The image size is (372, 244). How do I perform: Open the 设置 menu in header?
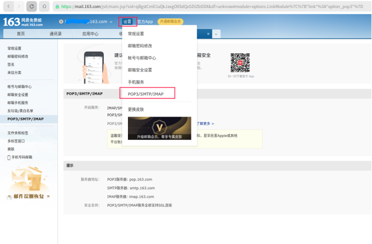point(127,21)
